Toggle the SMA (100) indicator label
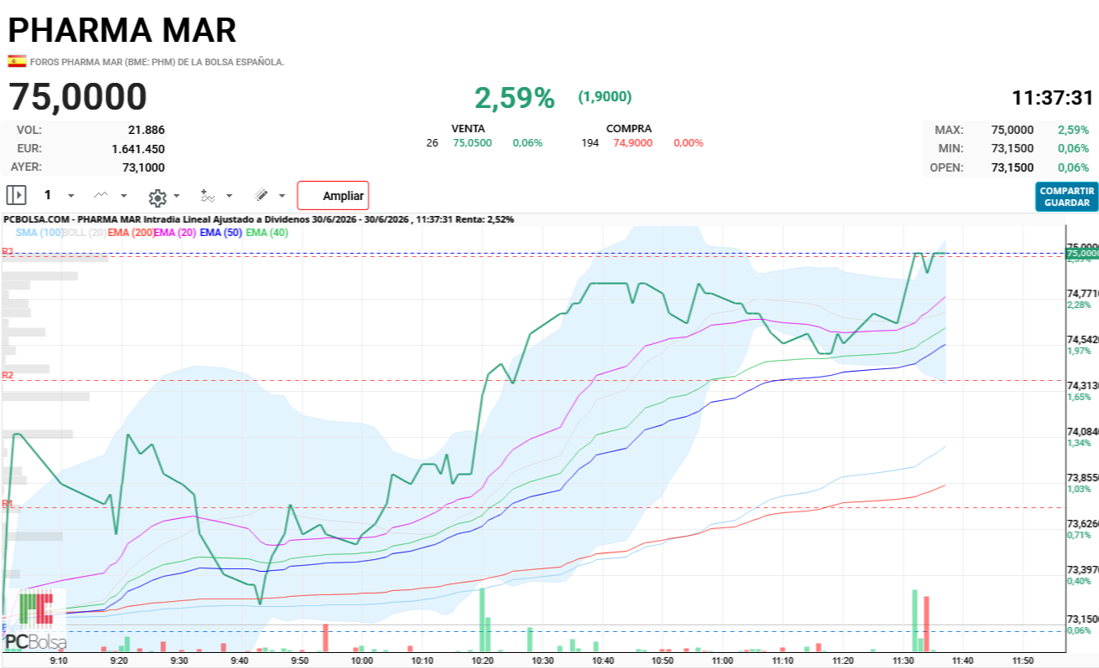This screenshot has width=1099, height=668. [39, 233]
